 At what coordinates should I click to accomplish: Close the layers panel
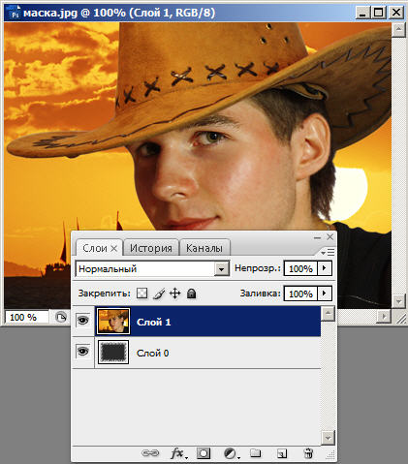tap(330, 237)
